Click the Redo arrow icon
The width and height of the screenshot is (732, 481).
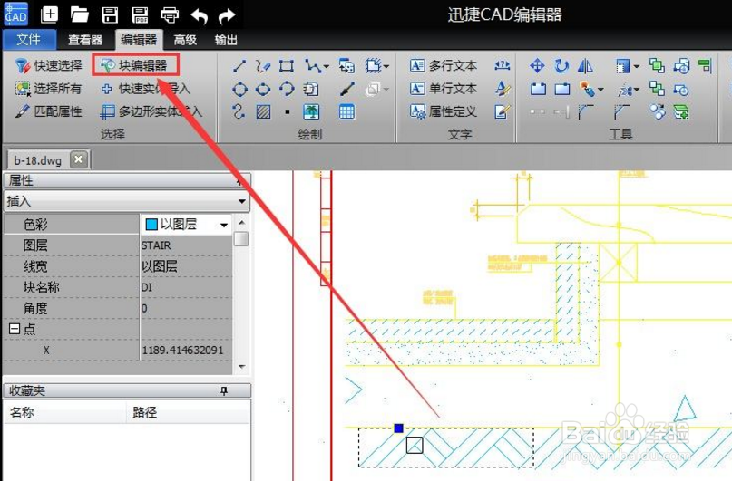coord(227,16)
